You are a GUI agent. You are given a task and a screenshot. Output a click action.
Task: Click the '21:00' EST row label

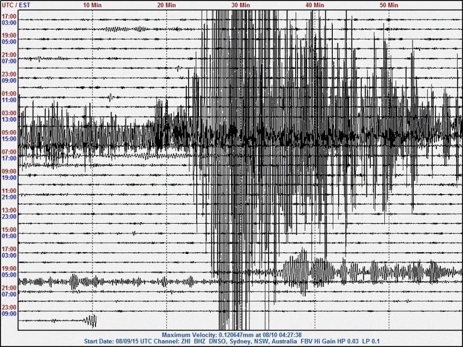click(9, 197)
